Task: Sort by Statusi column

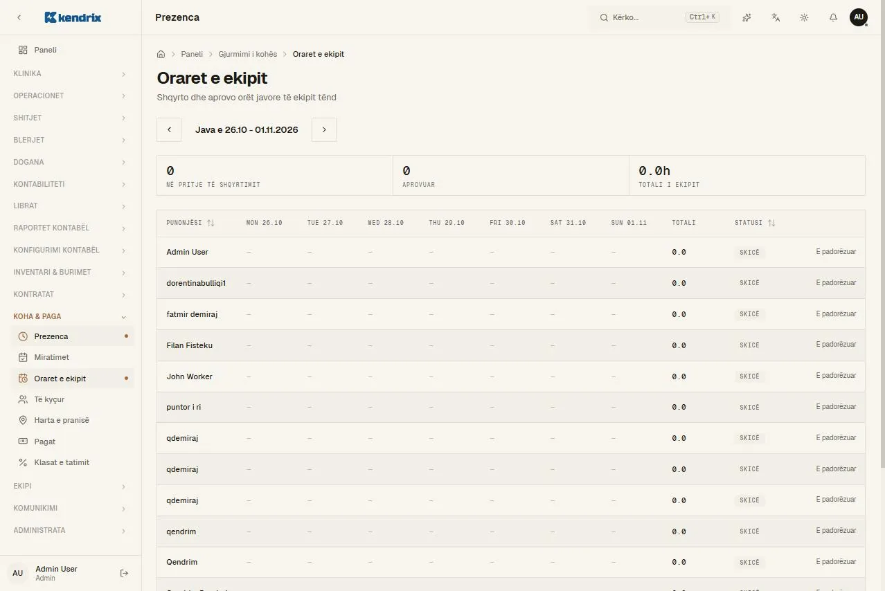Action: [755, 223]
